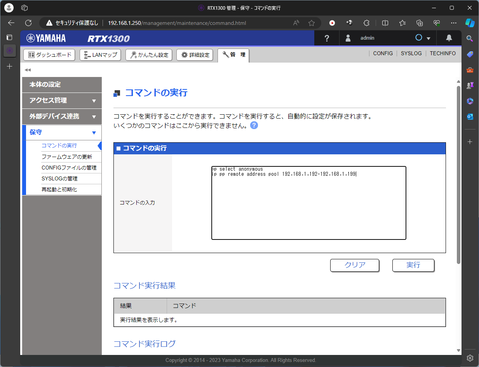Collapse the side menu with double arrows
Viewport: 479px width, 367px height.
pyautogui.click(x=28, y=70)
